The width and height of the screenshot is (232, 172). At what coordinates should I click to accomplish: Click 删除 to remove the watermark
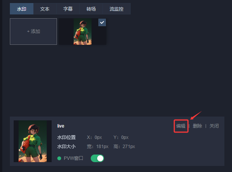tap(197, 126)
